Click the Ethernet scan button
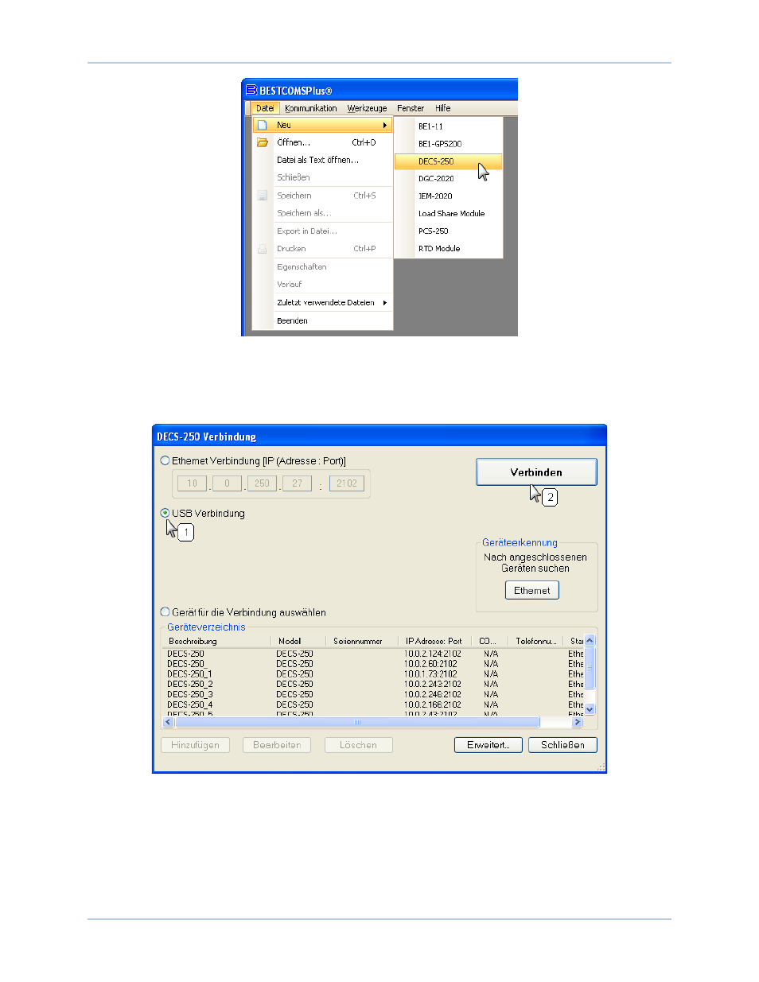This screenshot has width=759, height=982. pos(532,590)
